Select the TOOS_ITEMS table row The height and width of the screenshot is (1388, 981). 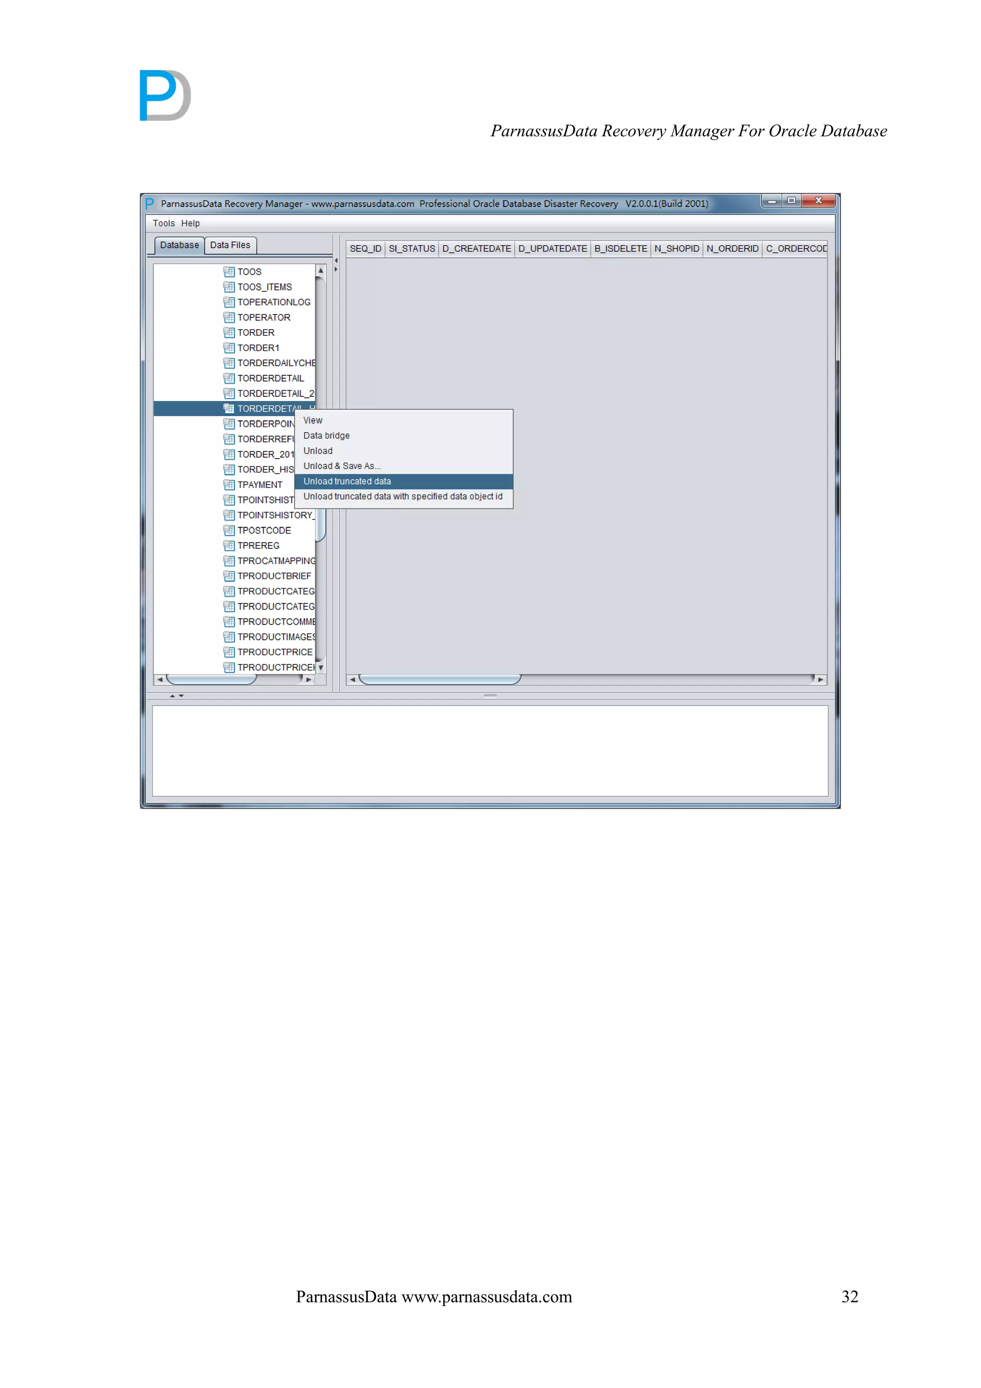[234, 287]
